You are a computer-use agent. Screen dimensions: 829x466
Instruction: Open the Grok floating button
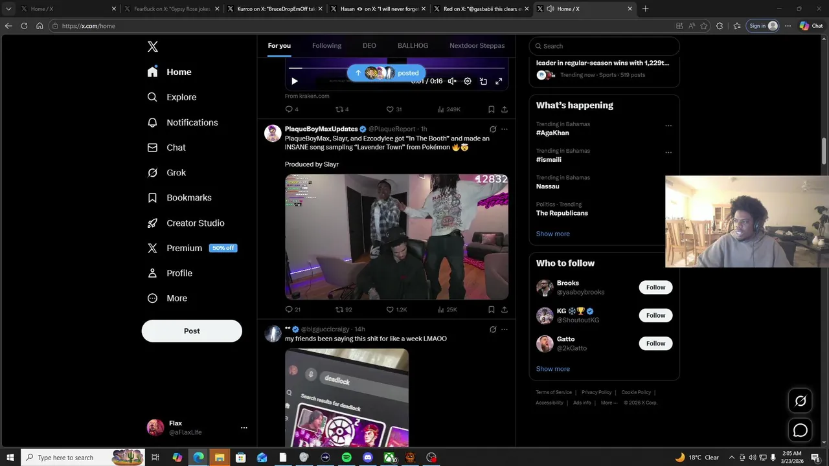tap(801, 401)
